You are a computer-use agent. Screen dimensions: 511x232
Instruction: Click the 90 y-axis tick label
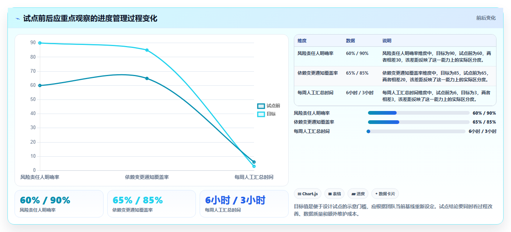[33, 43]
